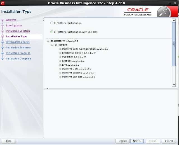Collapse the BI Platform subtree node
This screenshot has width=179, height=145.
point(52,45)
